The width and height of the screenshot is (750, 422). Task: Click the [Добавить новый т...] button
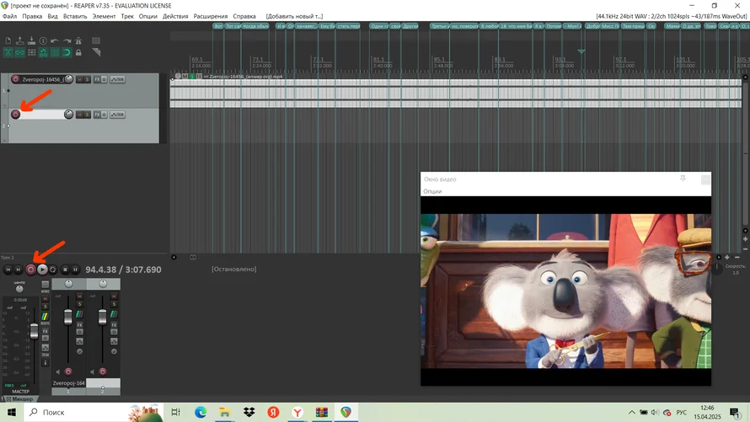click(x=294, y=16)
